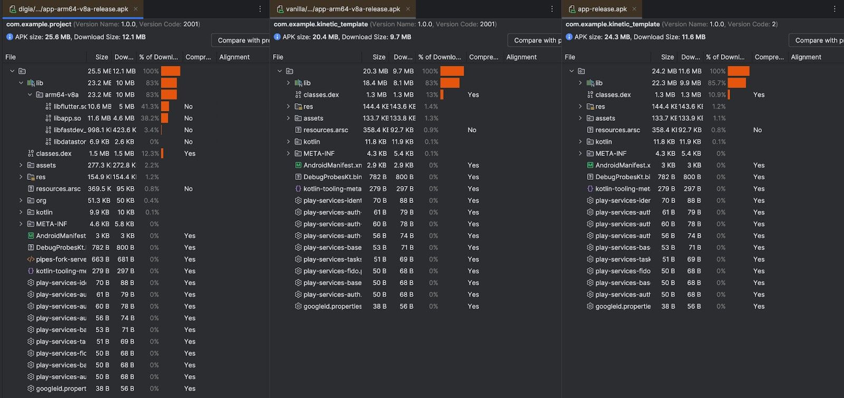Viewport: 844px width, 398px height.
Task: Select classes.dex icon in middle pane
Action: [298, 95]
